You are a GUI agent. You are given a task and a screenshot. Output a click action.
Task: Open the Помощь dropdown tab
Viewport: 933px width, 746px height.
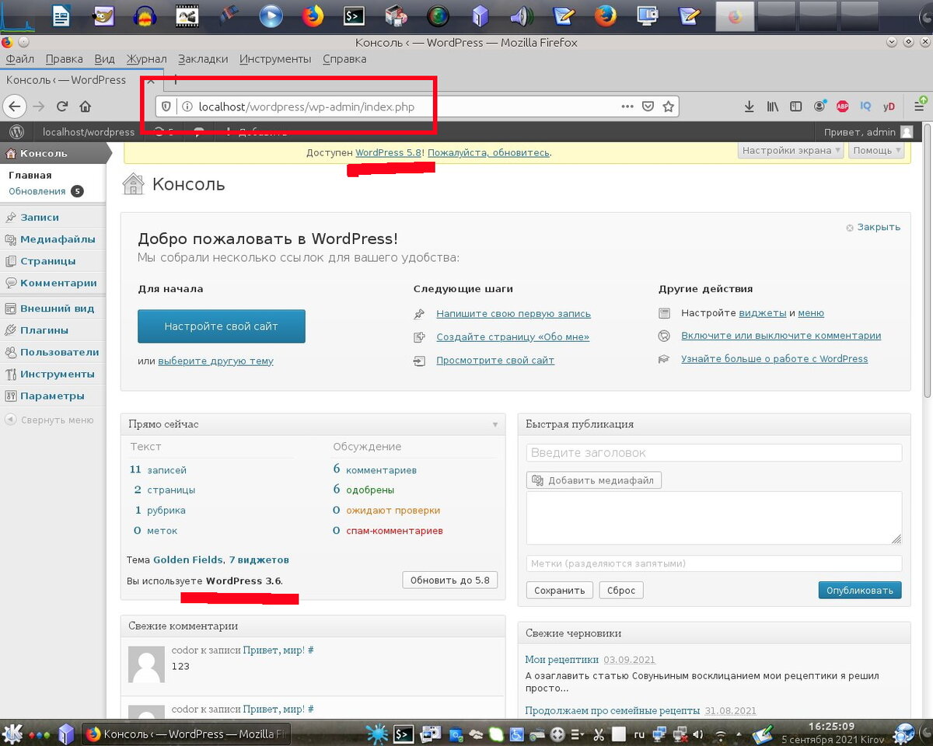877,151
